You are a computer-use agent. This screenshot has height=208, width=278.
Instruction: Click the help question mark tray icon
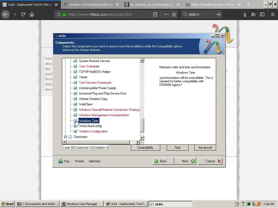237,204
